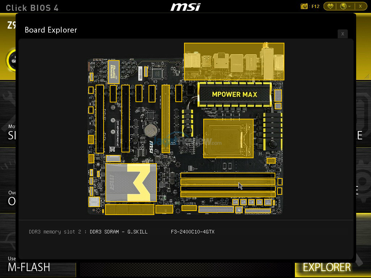Image resolution: width=371 pixels, height=278 pixels.
Task: Select the second long black PCIe x16 slot
Action: tap(125, 118)
